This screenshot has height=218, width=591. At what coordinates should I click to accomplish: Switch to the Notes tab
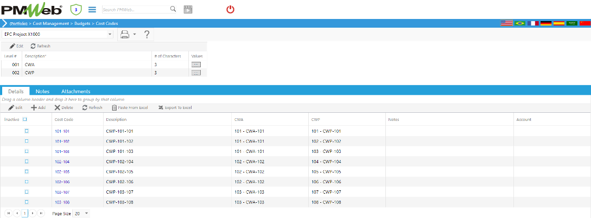(x=42, y=92)
